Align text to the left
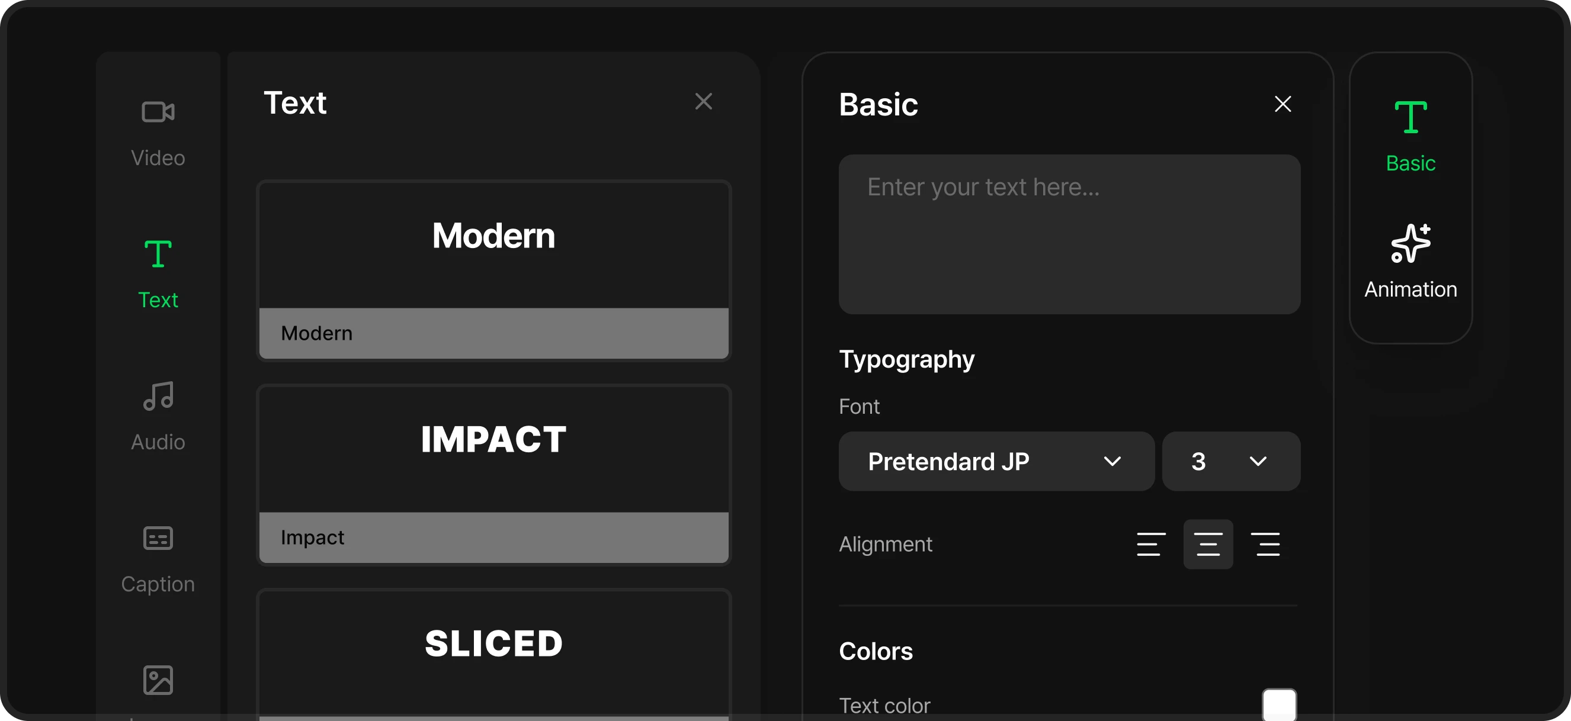Screen dimensions: 1571x721 tap(1151, 544)
